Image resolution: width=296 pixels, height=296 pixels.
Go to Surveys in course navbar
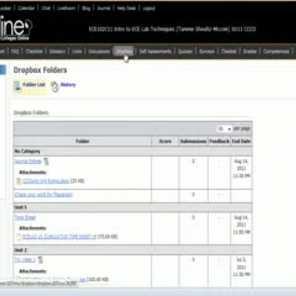[207, 52]
